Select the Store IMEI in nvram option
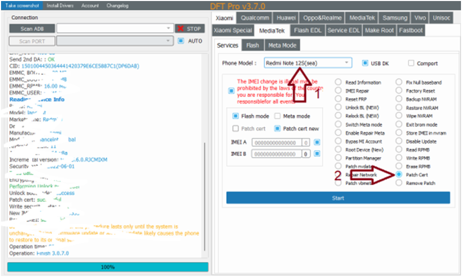The image size is (462, 277). pos(399,133)
